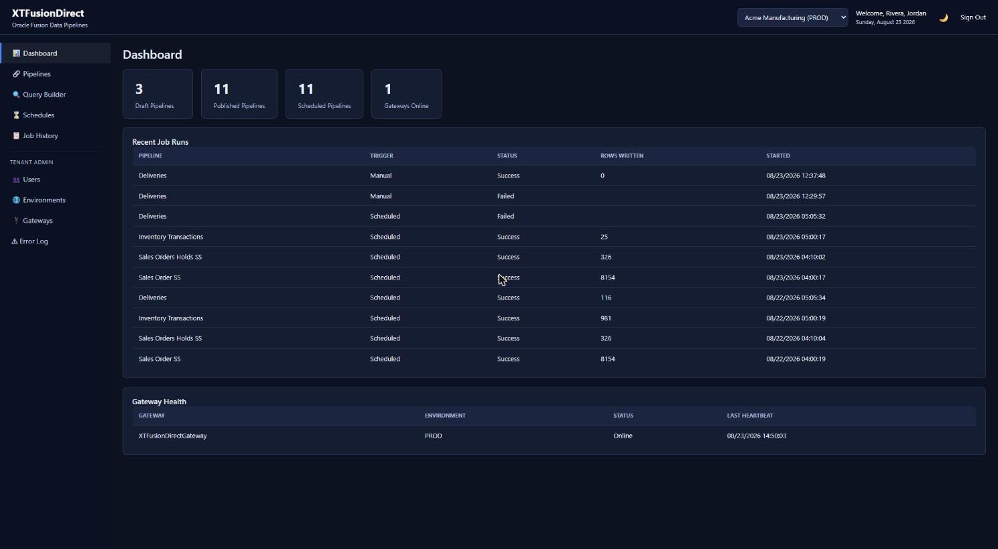This screenshot has height=549, width=998.
Task: Click the Pipelines link icon in sidebar
Action: pyautogui.click(x=17, y=74)
